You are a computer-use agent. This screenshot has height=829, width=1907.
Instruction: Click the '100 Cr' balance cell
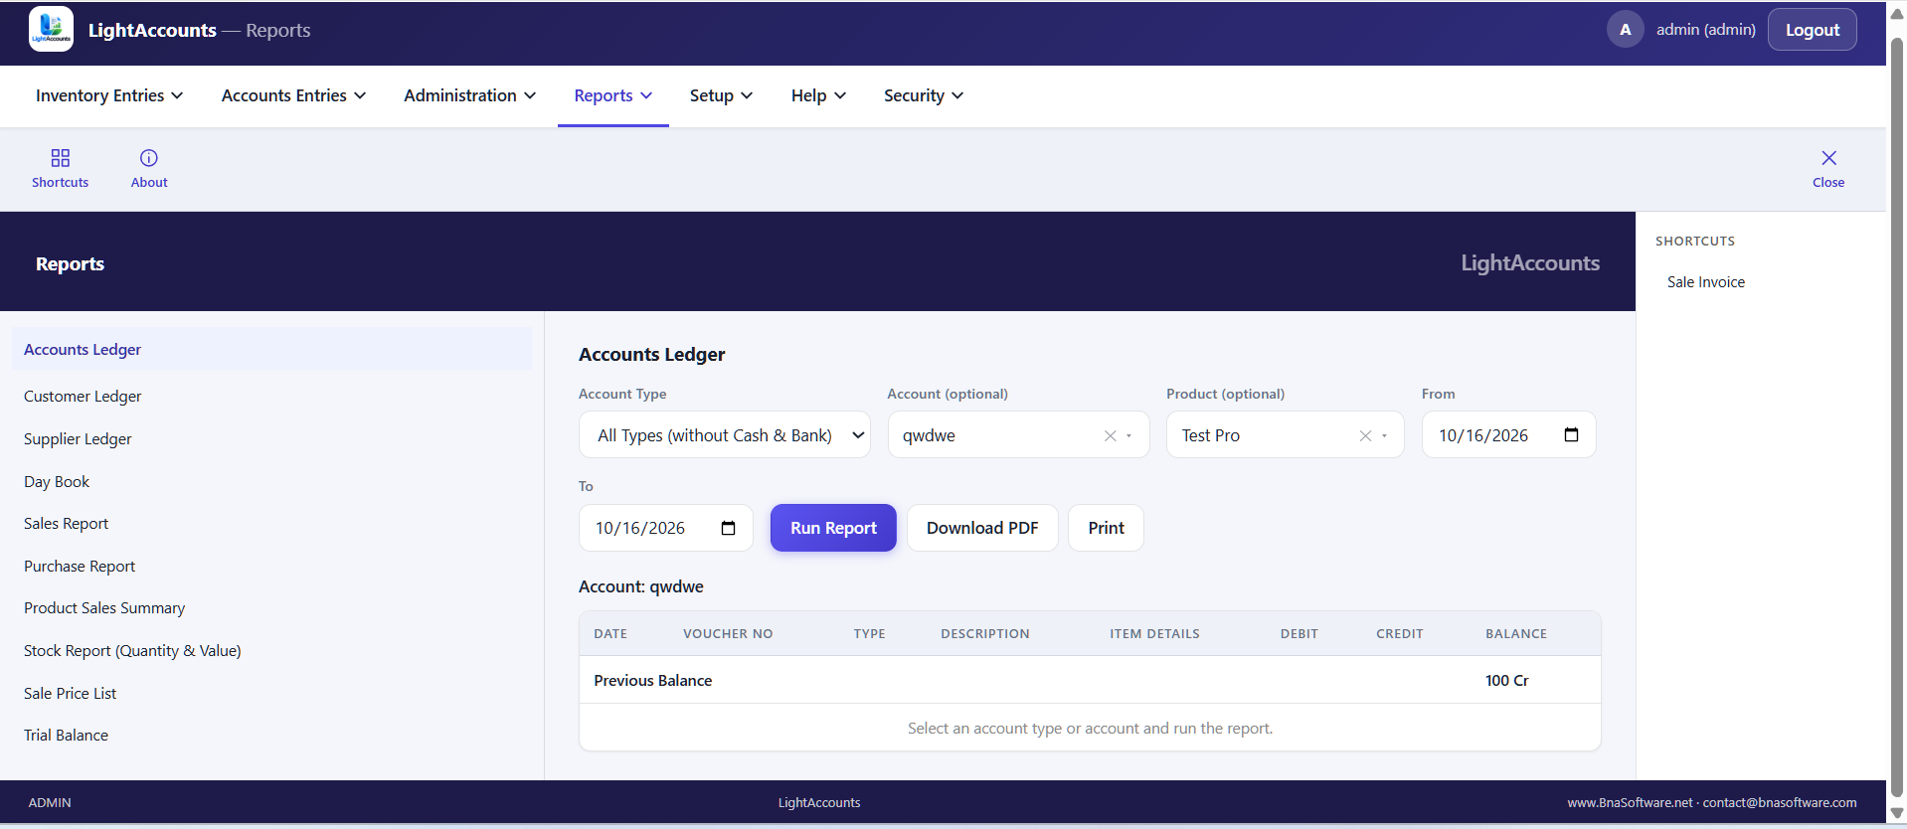1506,681
